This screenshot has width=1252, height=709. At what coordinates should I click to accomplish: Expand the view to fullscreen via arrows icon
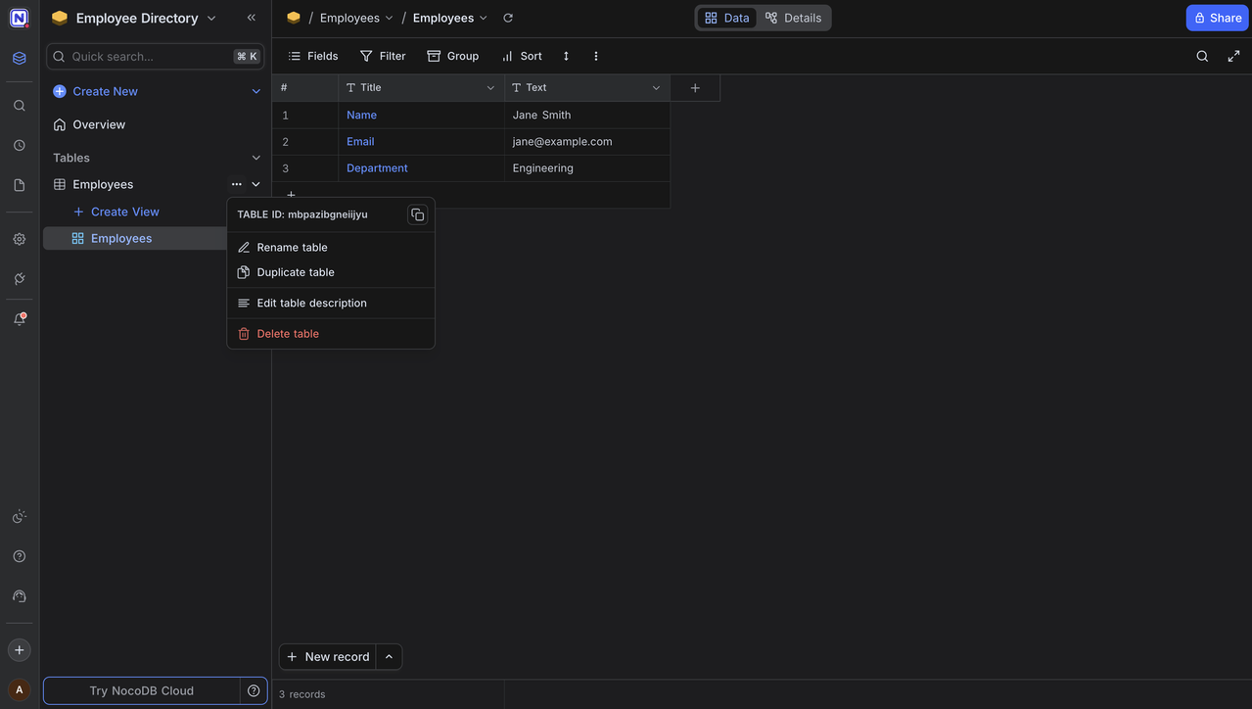point(1231,55)
